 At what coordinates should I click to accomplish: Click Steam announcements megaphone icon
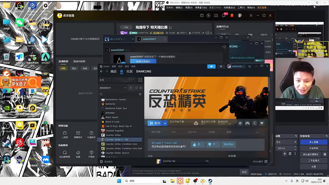(x=211, y=66)
